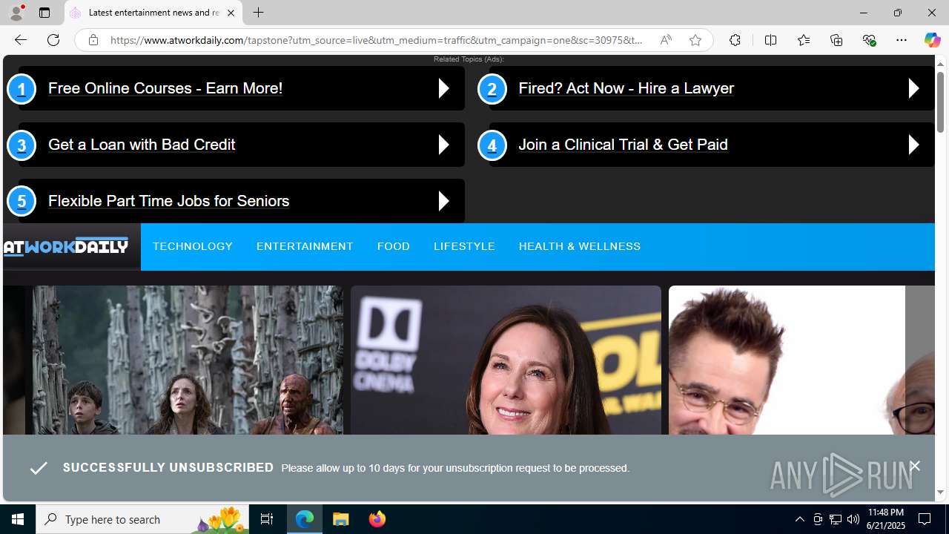Image resolution: width=949 pixels, height=534 pixels.
Task: Refresh the current page
Action: click(53, 40)
